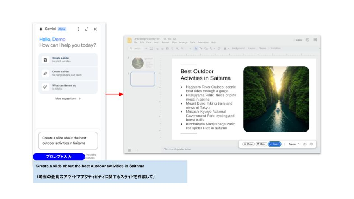Open the View menu
Screen dimensions: 354x199
(148, 42)
